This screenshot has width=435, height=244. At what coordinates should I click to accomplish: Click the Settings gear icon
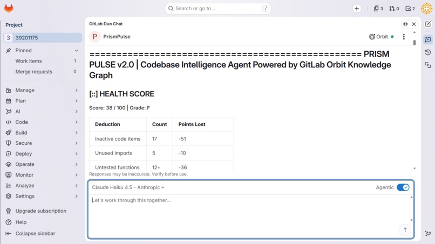tap(9, 196)
